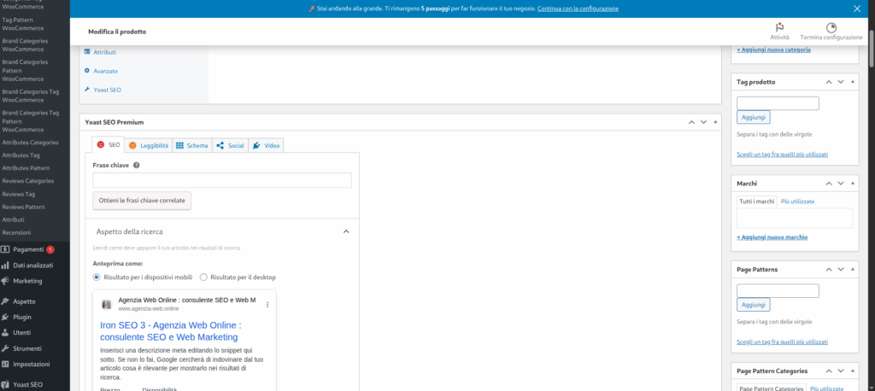Click the Iron SEO 3 preview title

pos(171,330)
